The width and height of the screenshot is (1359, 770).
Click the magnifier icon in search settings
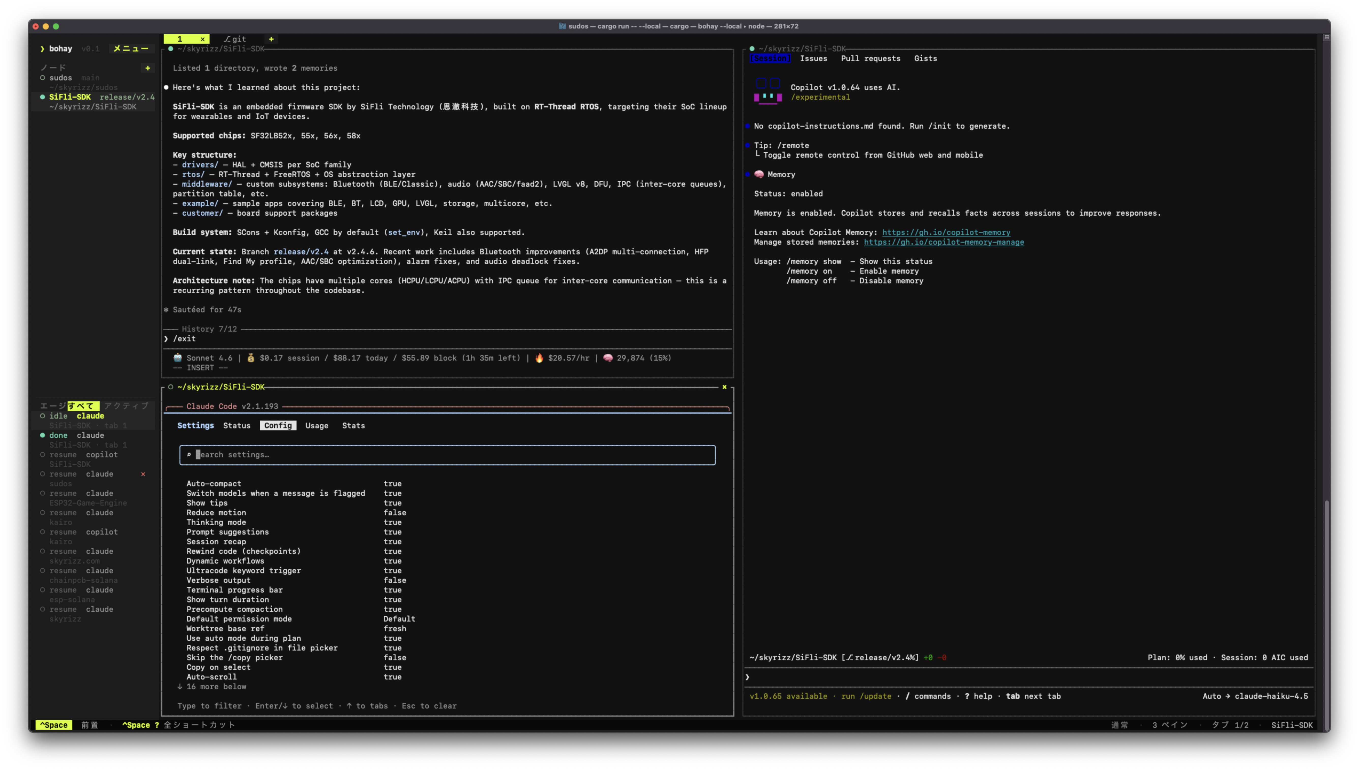point(189,455)
